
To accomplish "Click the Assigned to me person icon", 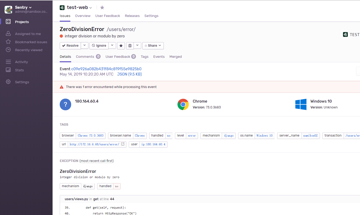I will click(8, 34).
